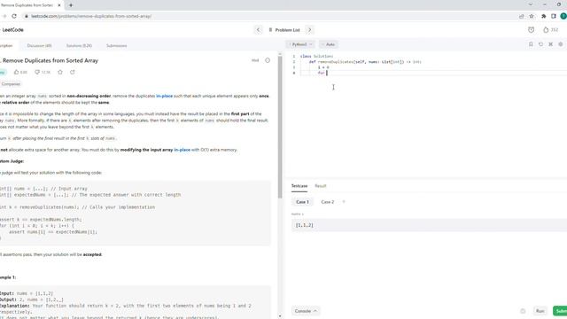Click the nums input field [1,1,2]
The height and width of the screenshot is (319, 567).
click(x=429, y=225)
